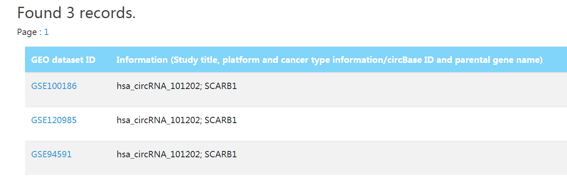This screenshot has width=567, height=194.
Task: Select hsa_circRNA_101202 text in GSE120985 row
Action: point(158,120)
